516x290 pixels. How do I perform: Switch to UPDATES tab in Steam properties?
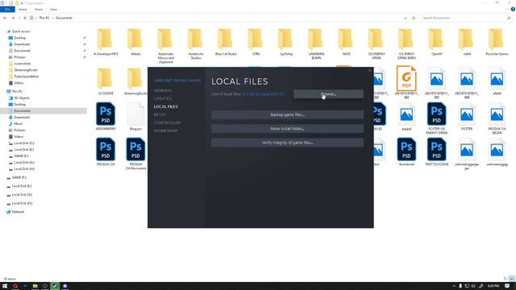pyautogui.click(x=163, y=98)
